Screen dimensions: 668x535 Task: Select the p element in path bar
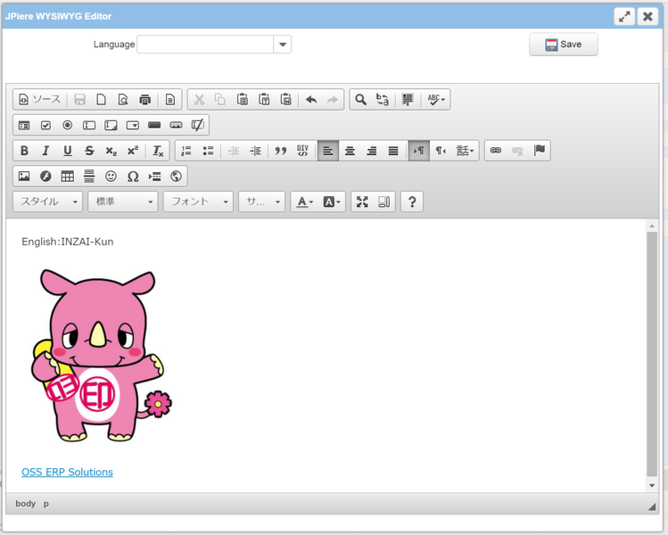point(46,504)
